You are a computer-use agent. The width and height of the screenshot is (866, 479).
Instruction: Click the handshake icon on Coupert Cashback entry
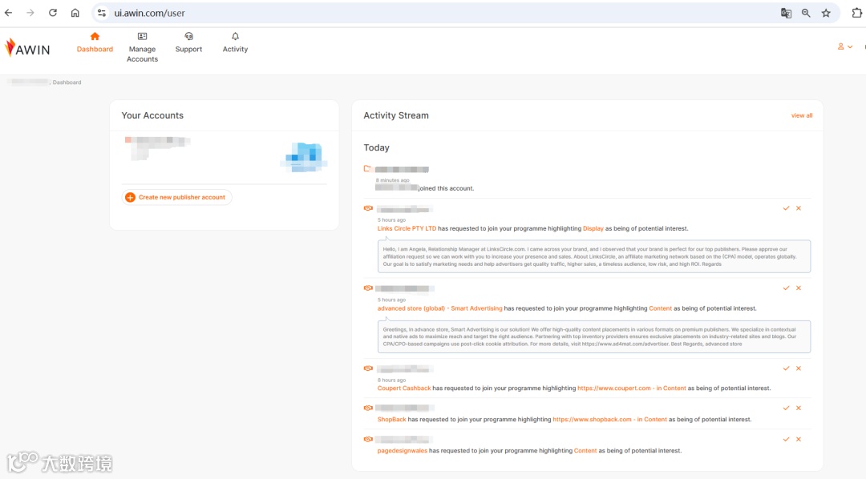368,368
